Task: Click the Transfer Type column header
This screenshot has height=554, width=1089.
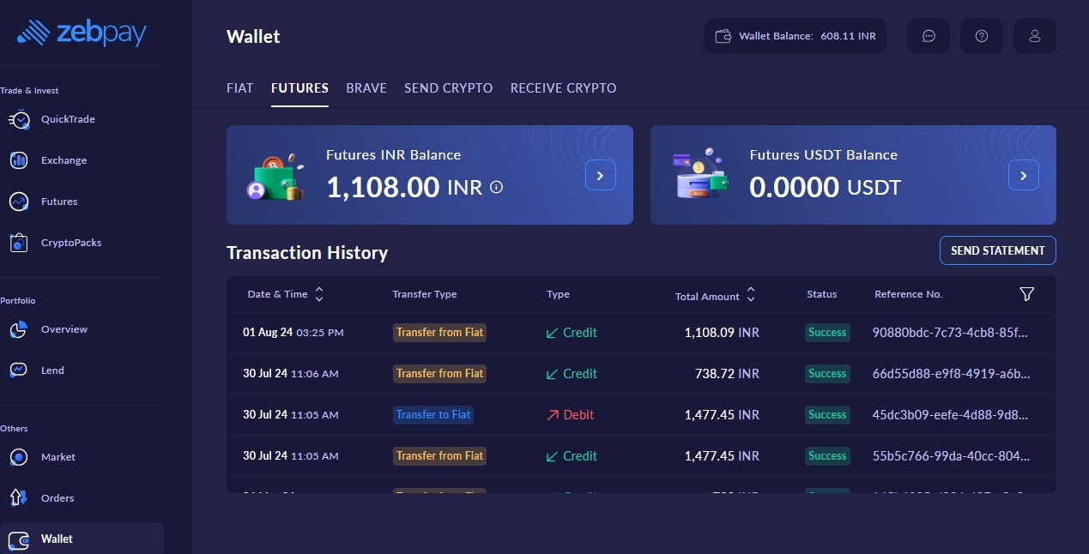Action: pyautogui.click(x=425, y=294)
